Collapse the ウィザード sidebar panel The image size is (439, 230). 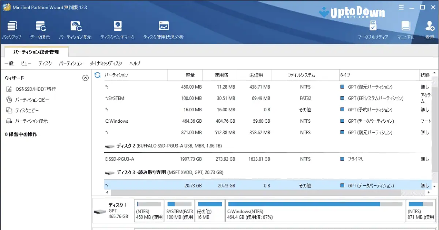pos(86,78)
